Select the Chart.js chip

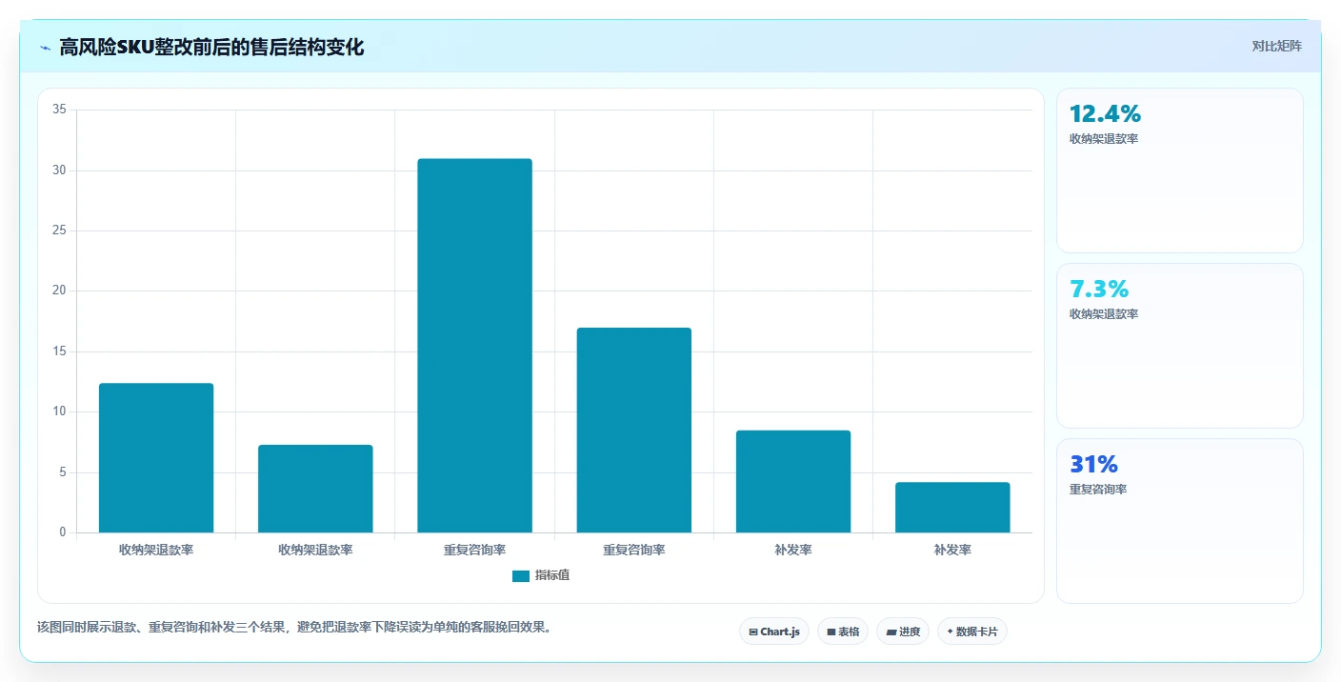(x=774, y=632)
